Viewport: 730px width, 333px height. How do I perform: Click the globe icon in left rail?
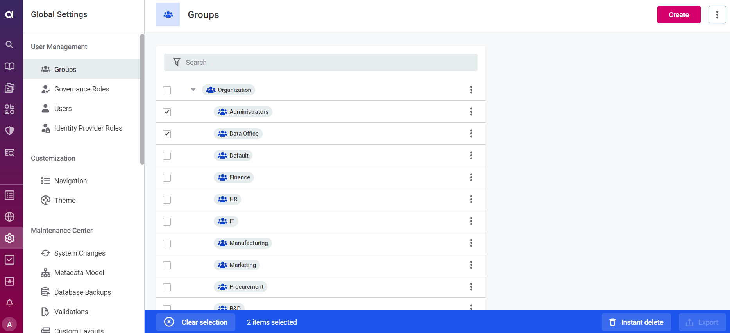point(9,217)
